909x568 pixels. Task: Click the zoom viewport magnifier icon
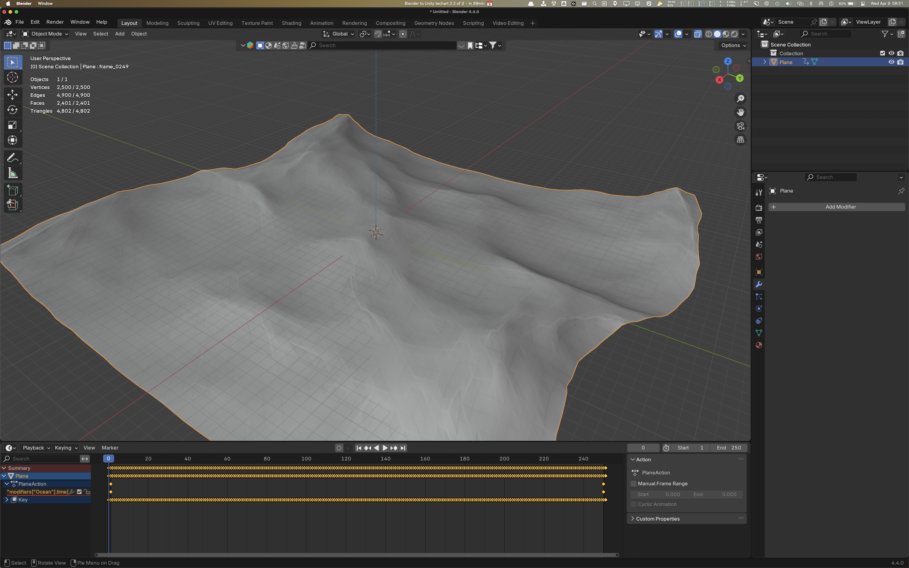pos(740,98)
